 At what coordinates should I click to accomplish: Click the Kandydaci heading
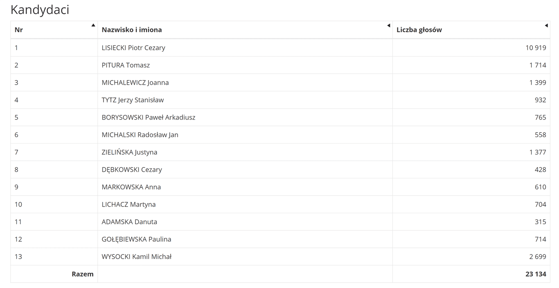[40, 10]
